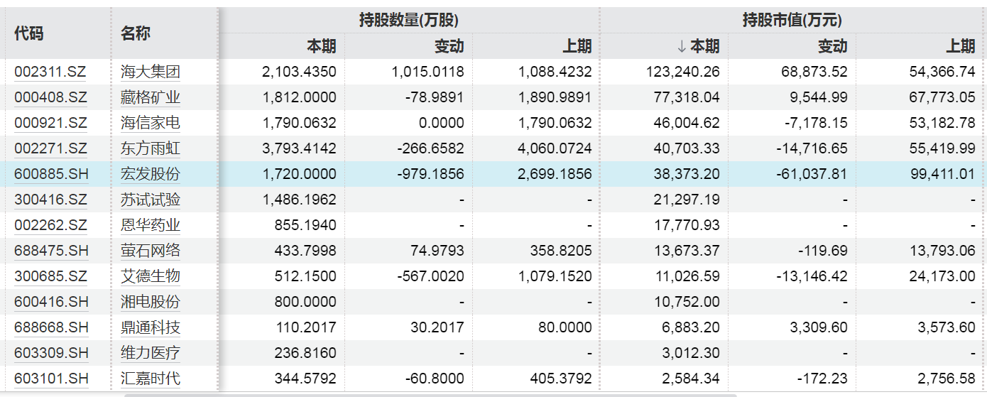Click stock name 艾德生物

(x=151, y=276)
